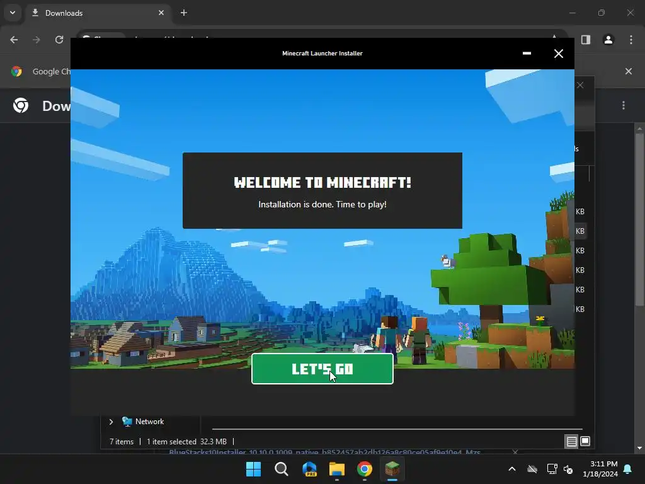This screenshot has width=645, height=484.
Task: Open Chrome three-dot menu
Action: click(631, 40)
